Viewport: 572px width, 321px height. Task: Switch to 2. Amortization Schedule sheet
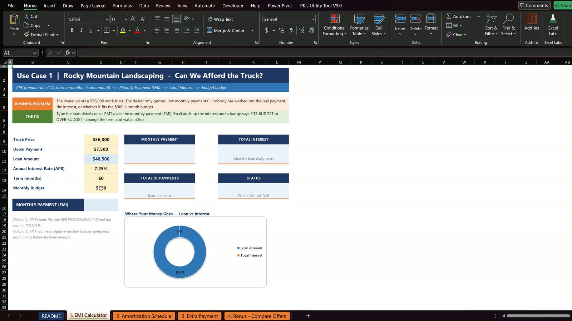[x=144, y=316]
